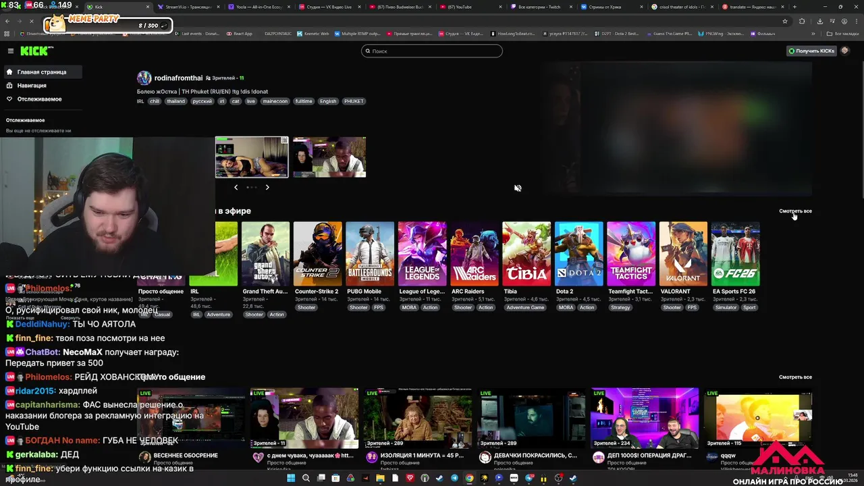Show previous featured stream in carousel
Screen dimensions: 864x486
pos(236,187)
